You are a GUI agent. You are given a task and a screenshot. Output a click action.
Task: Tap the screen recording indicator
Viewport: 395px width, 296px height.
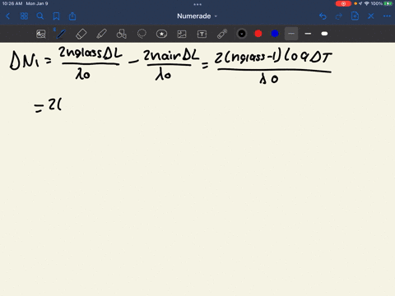[x=343, y=3]
